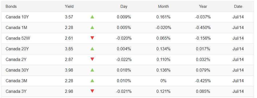This screenshot has height=98, width=257.
Task: Click the Date column header
Action: click(238, 6)
